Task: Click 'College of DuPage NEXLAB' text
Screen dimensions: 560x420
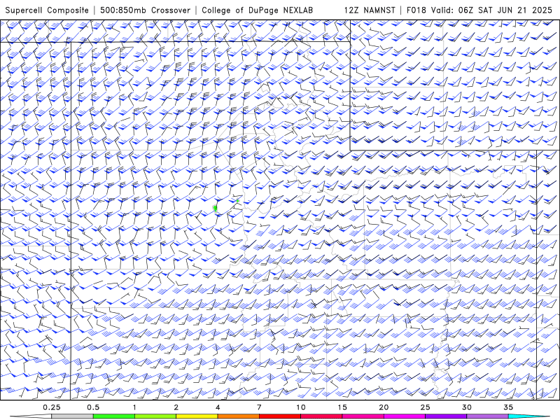Action: 257,10
